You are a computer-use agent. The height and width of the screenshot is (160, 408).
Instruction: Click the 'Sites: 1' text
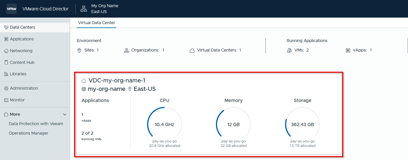coord(91,50)
